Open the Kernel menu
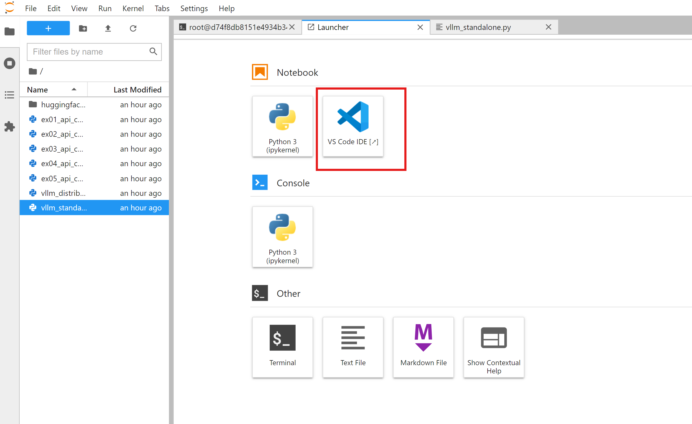The image size is (692, 424). point(133,8)
